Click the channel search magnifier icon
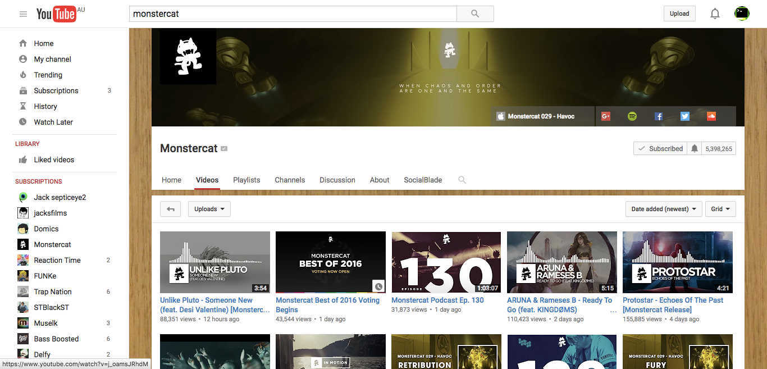Viewport: 767px width, 369px height. tap(462, 180)
